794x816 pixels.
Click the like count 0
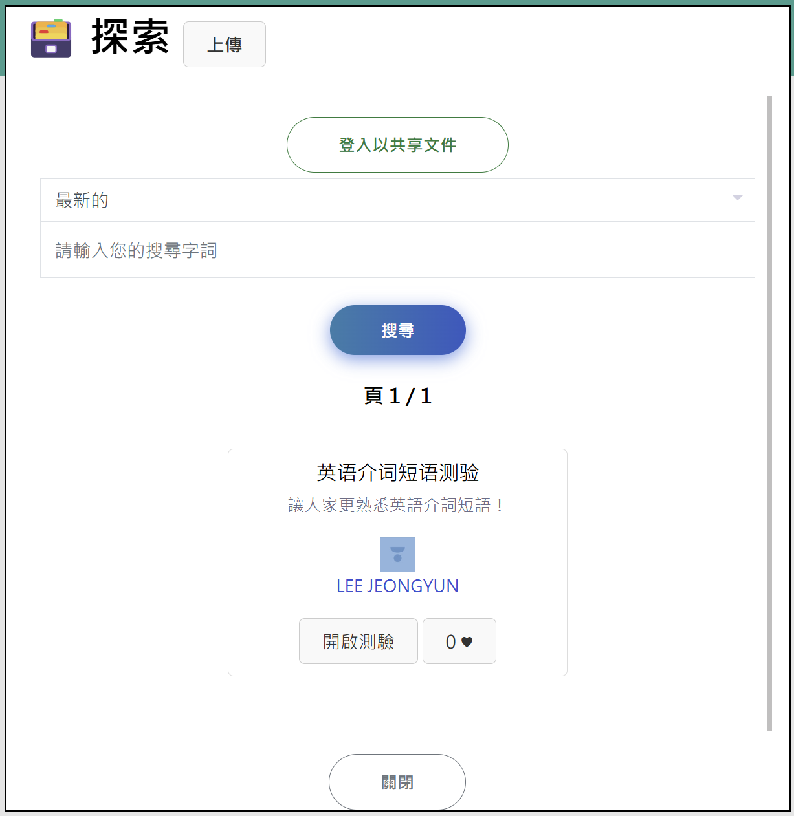451,641
